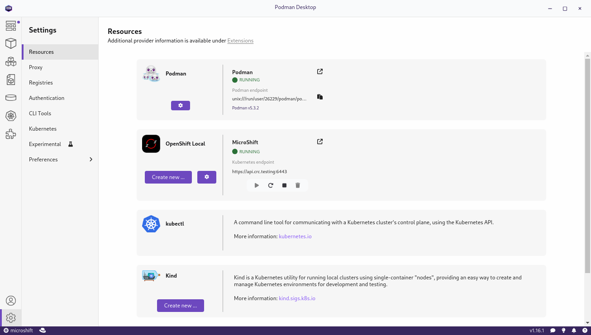Follow the Extensions link
Image resolution: width=591 pixels, height=335 pixels.
[240, 41]
